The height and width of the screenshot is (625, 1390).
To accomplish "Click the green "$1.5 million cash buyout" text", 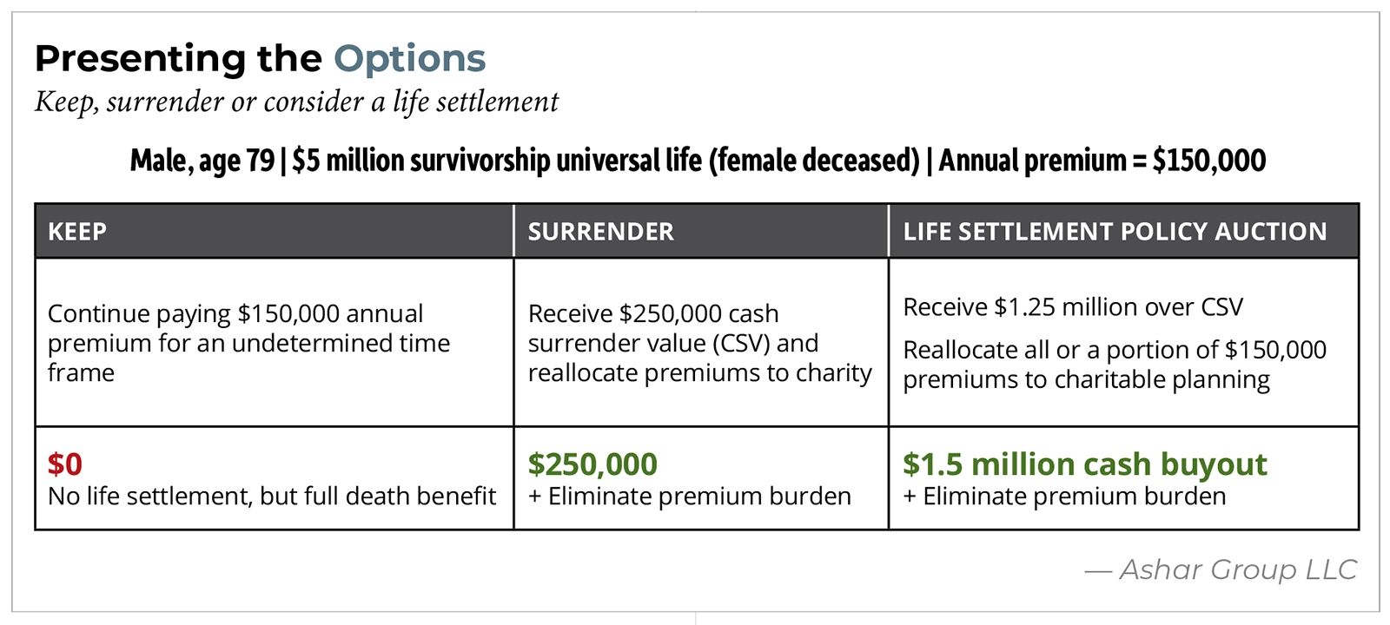I will (1084, 464).
